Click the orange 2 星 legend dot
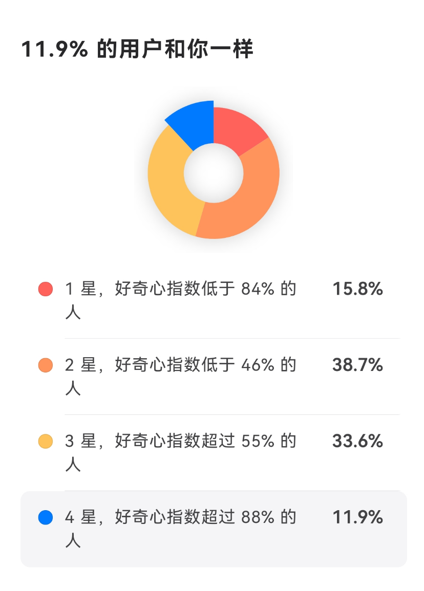424x591 pixels. (46, 365)
